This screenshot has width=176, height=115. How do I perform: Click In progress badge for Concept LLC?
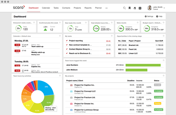158,91
